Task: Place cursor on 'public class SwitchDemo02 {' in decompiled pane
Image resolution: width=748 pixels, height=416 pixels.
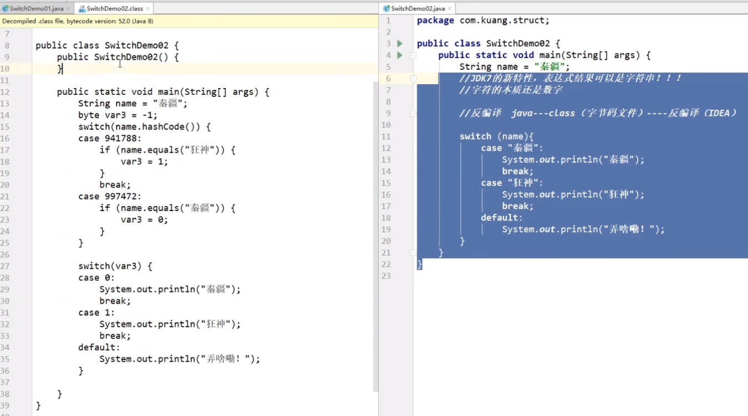Action: 107,45
